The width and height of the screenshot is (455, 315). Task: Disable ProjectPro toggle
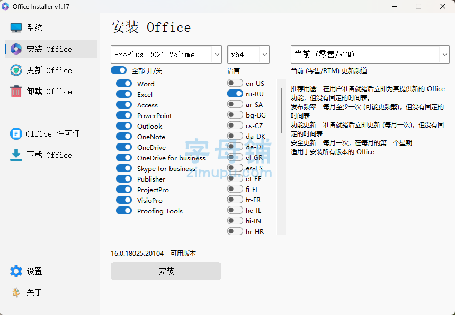coord(124,190)
